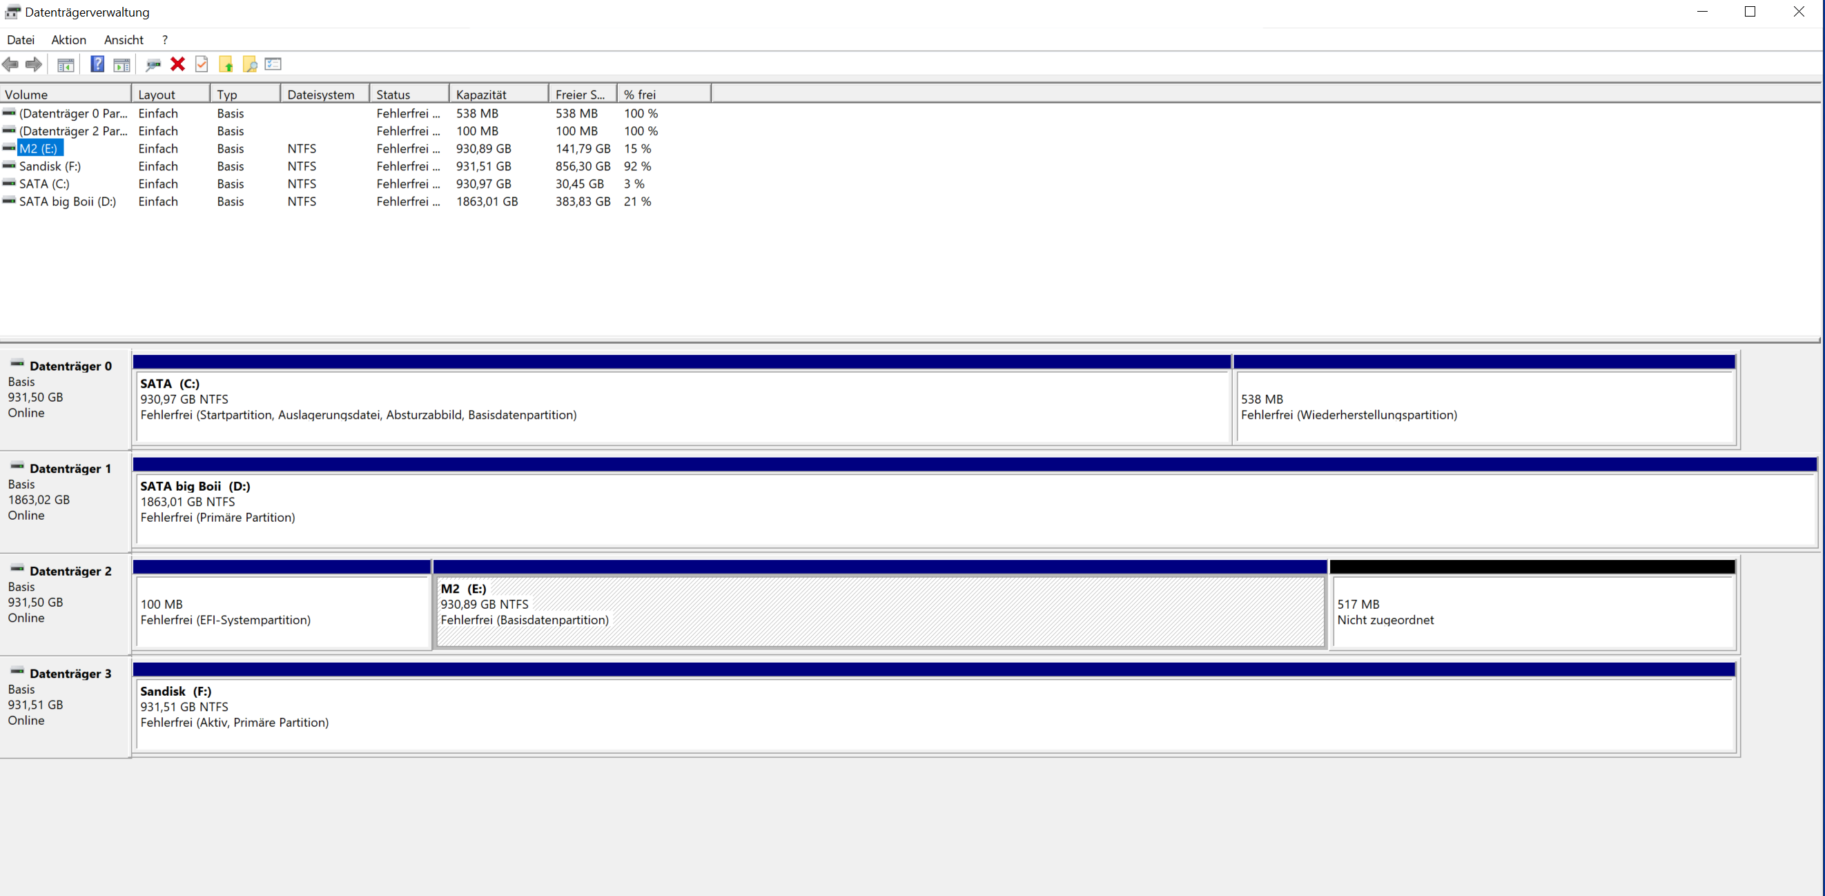Click the yellow folder icon with green arrow
Screen dimensions: 1825x896
[226, 64]
